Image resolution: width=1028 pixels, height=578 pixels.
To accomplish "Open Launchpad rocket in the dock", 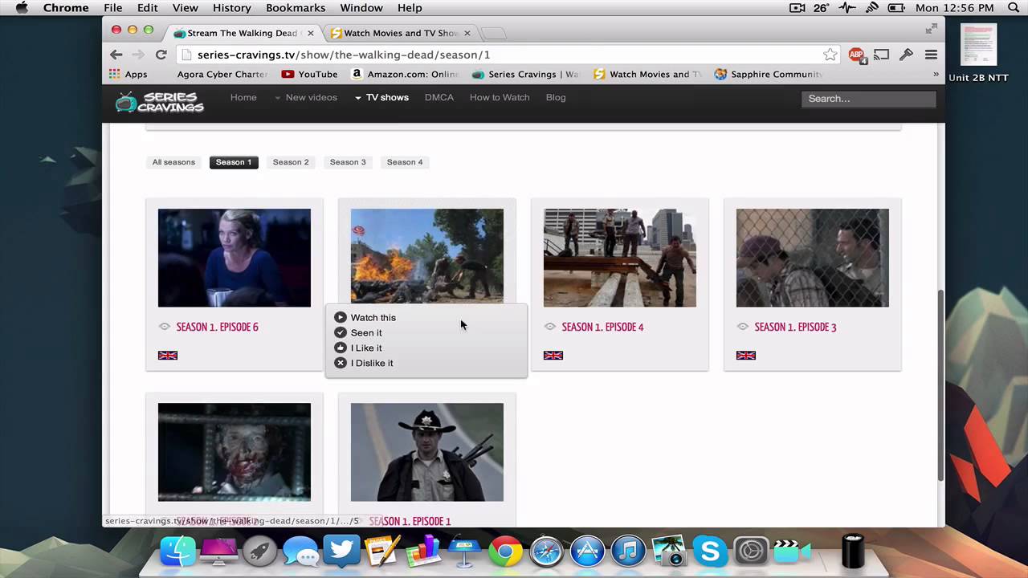I will coord(259,552).
